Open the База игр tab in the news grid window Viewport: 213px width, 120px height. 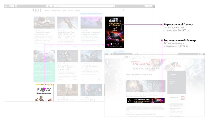tap(78, 10)
